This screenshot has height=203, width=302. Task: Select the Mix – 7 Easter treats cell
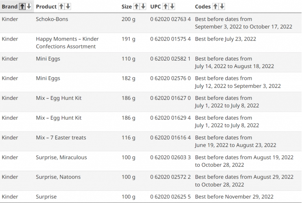tap(61, 138)
